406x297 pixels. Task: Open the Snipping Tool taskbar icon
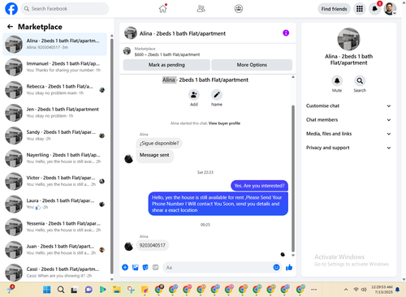[x=131, y=290]
